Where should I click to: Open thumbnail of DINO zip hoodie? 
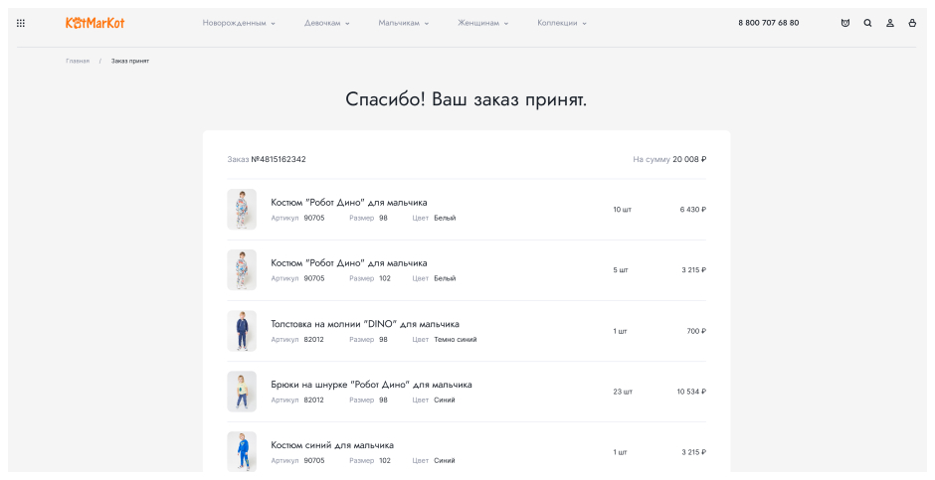pyautogui.click(x=242, y=331)
